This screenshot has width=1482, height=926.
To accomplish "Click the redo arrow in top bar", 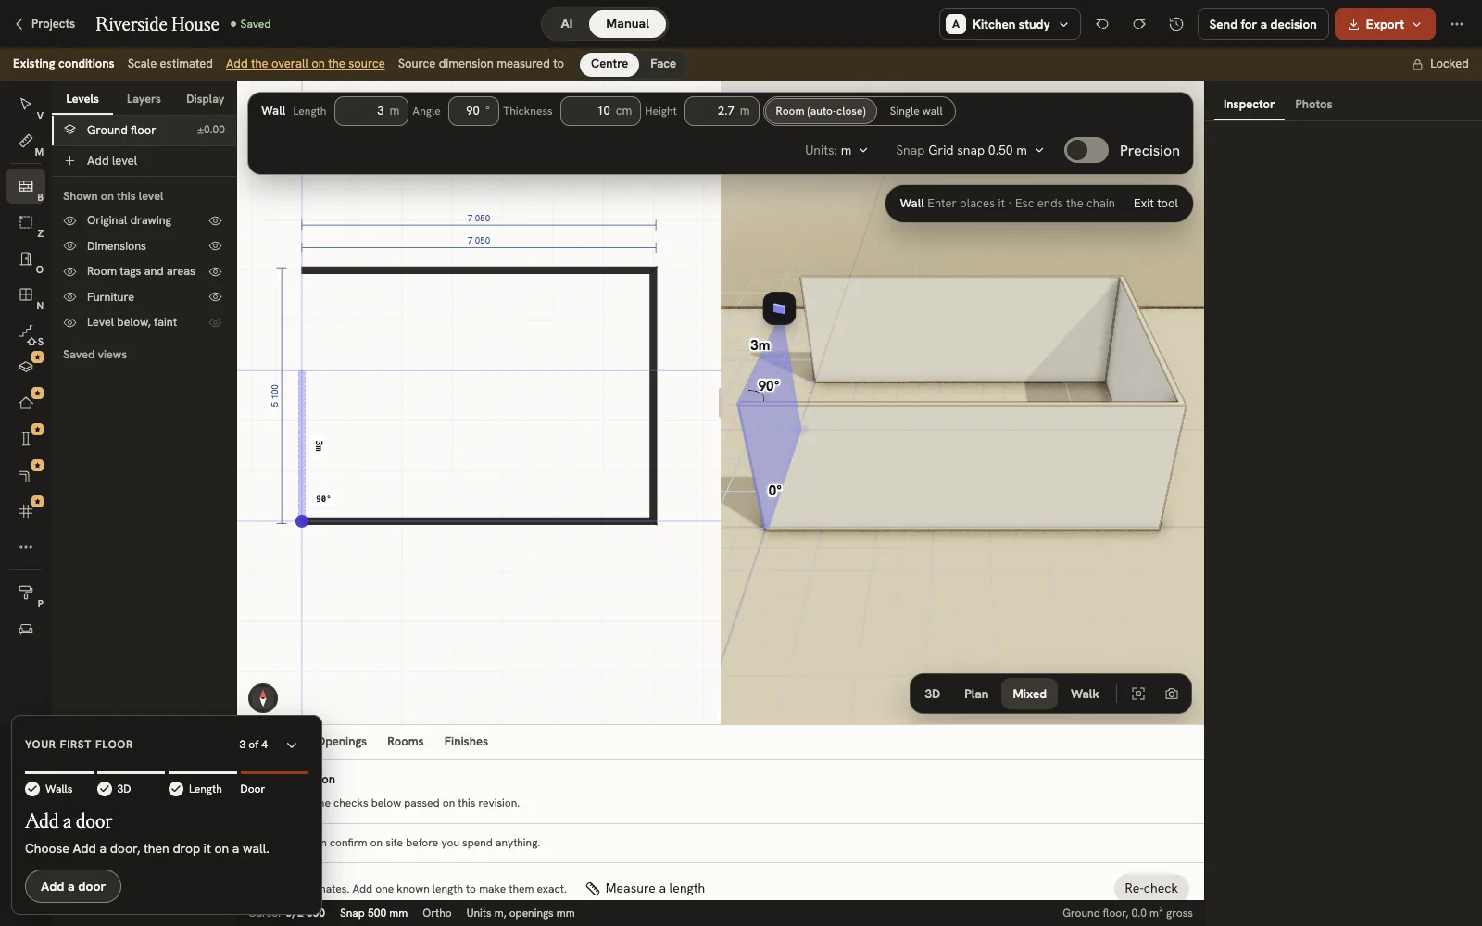I will tap(1139, 24).
